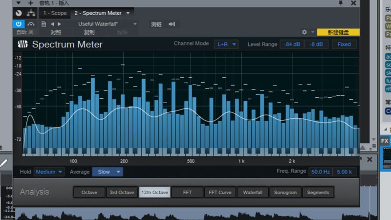391x220 pixels.
Task: Click the 复制 copy button
Action: tap(89, 32)
